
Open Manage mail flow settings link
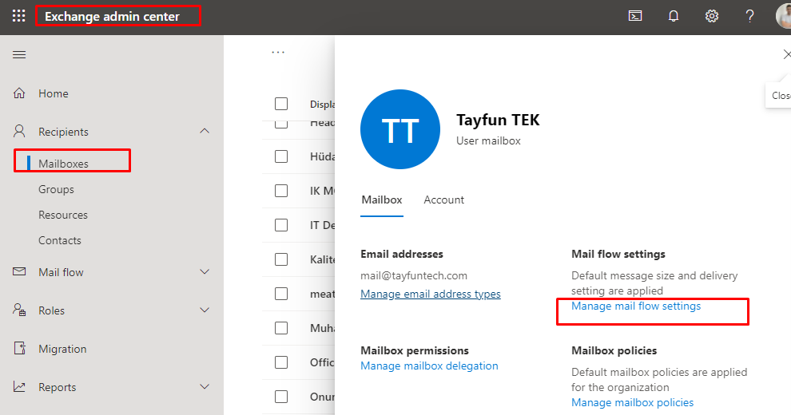click(x=636, y=306)
